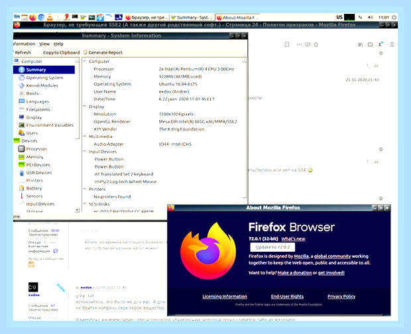Open Printers in the sidebar tree
411x334 pixels.
[34, 181]
